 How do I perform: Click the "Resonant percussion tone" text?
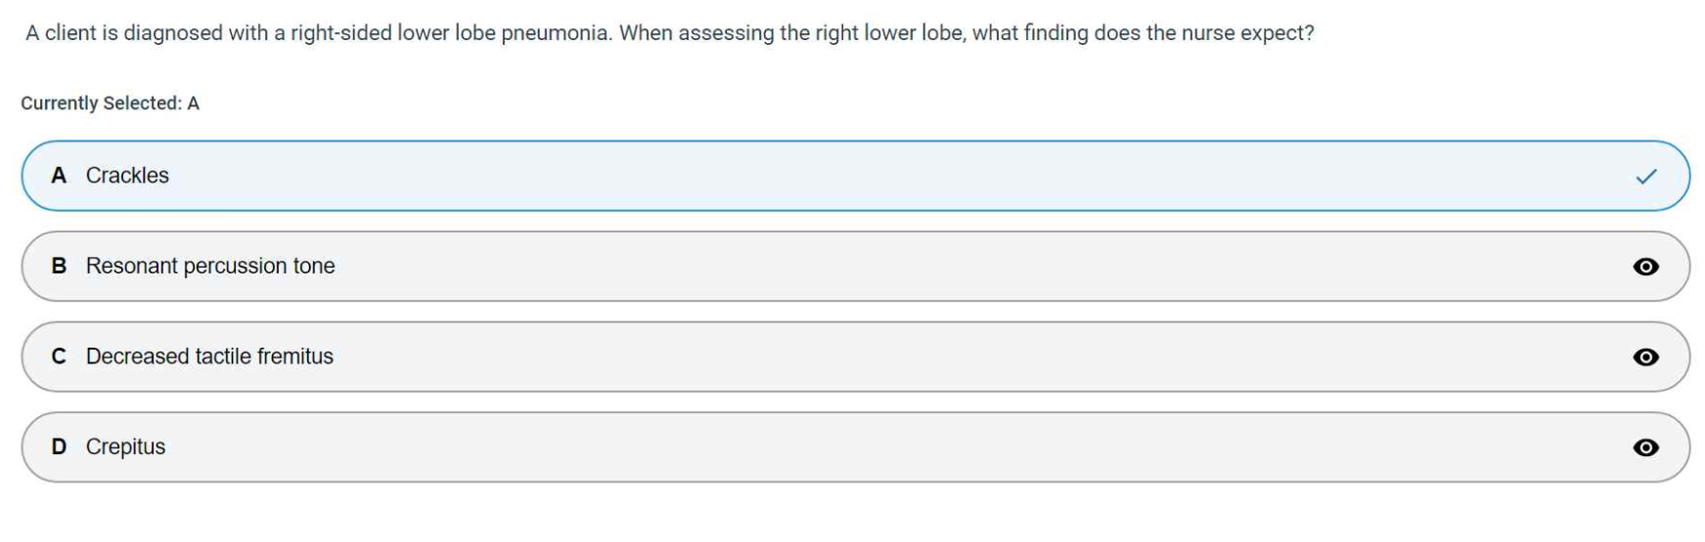210,266
